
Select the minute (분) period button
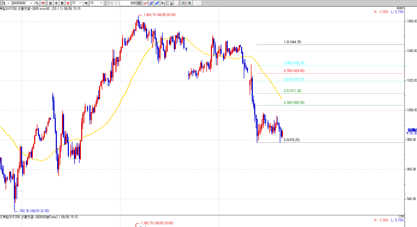[x=68, y=3]
